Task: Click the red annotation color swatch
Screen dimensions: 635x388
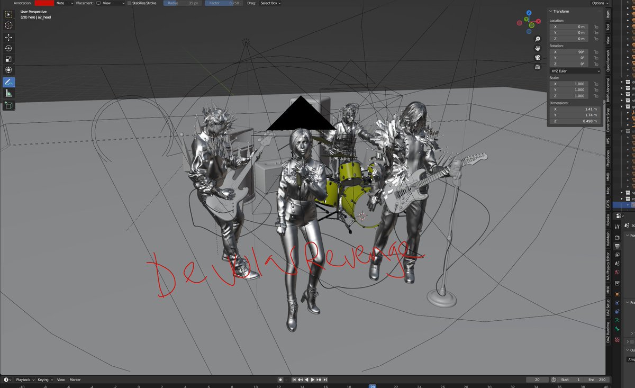Action: pos(43,3)
